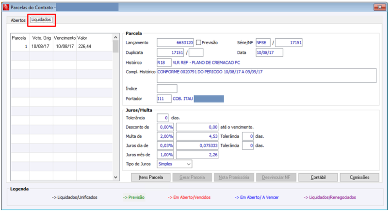Click the parcel list scroll up arrow
The image size is (388, 211).
pyautogui.click(x=115, y=37)
